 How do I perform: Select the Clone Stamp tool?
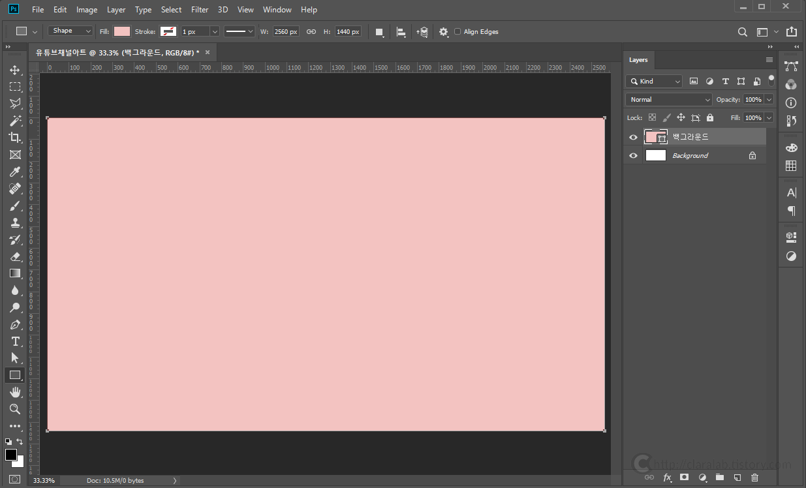14,222
